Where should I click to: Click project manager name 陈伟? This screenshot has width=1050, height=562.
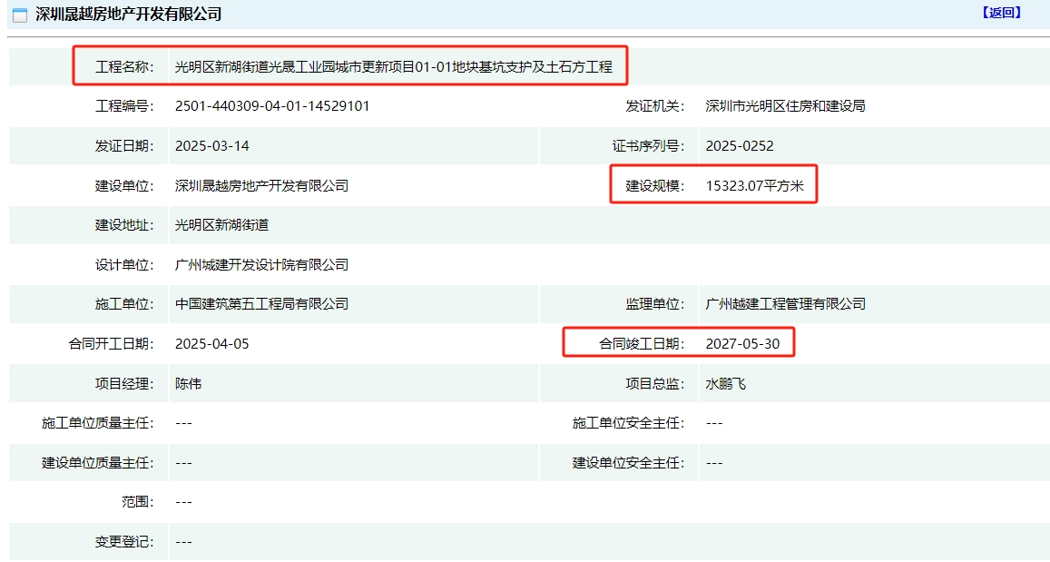(x=188, y=384)
